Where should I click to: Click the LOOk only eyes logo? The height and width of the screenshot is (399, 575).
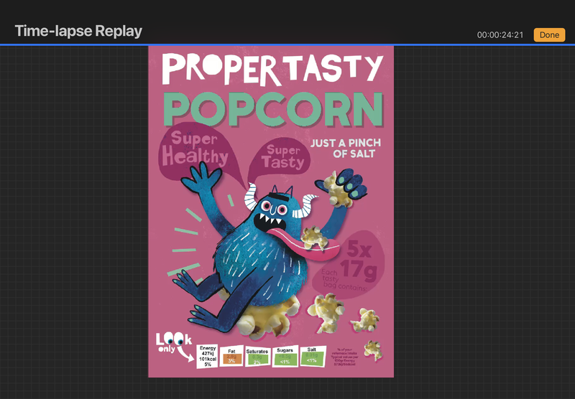tap(170, 343)
